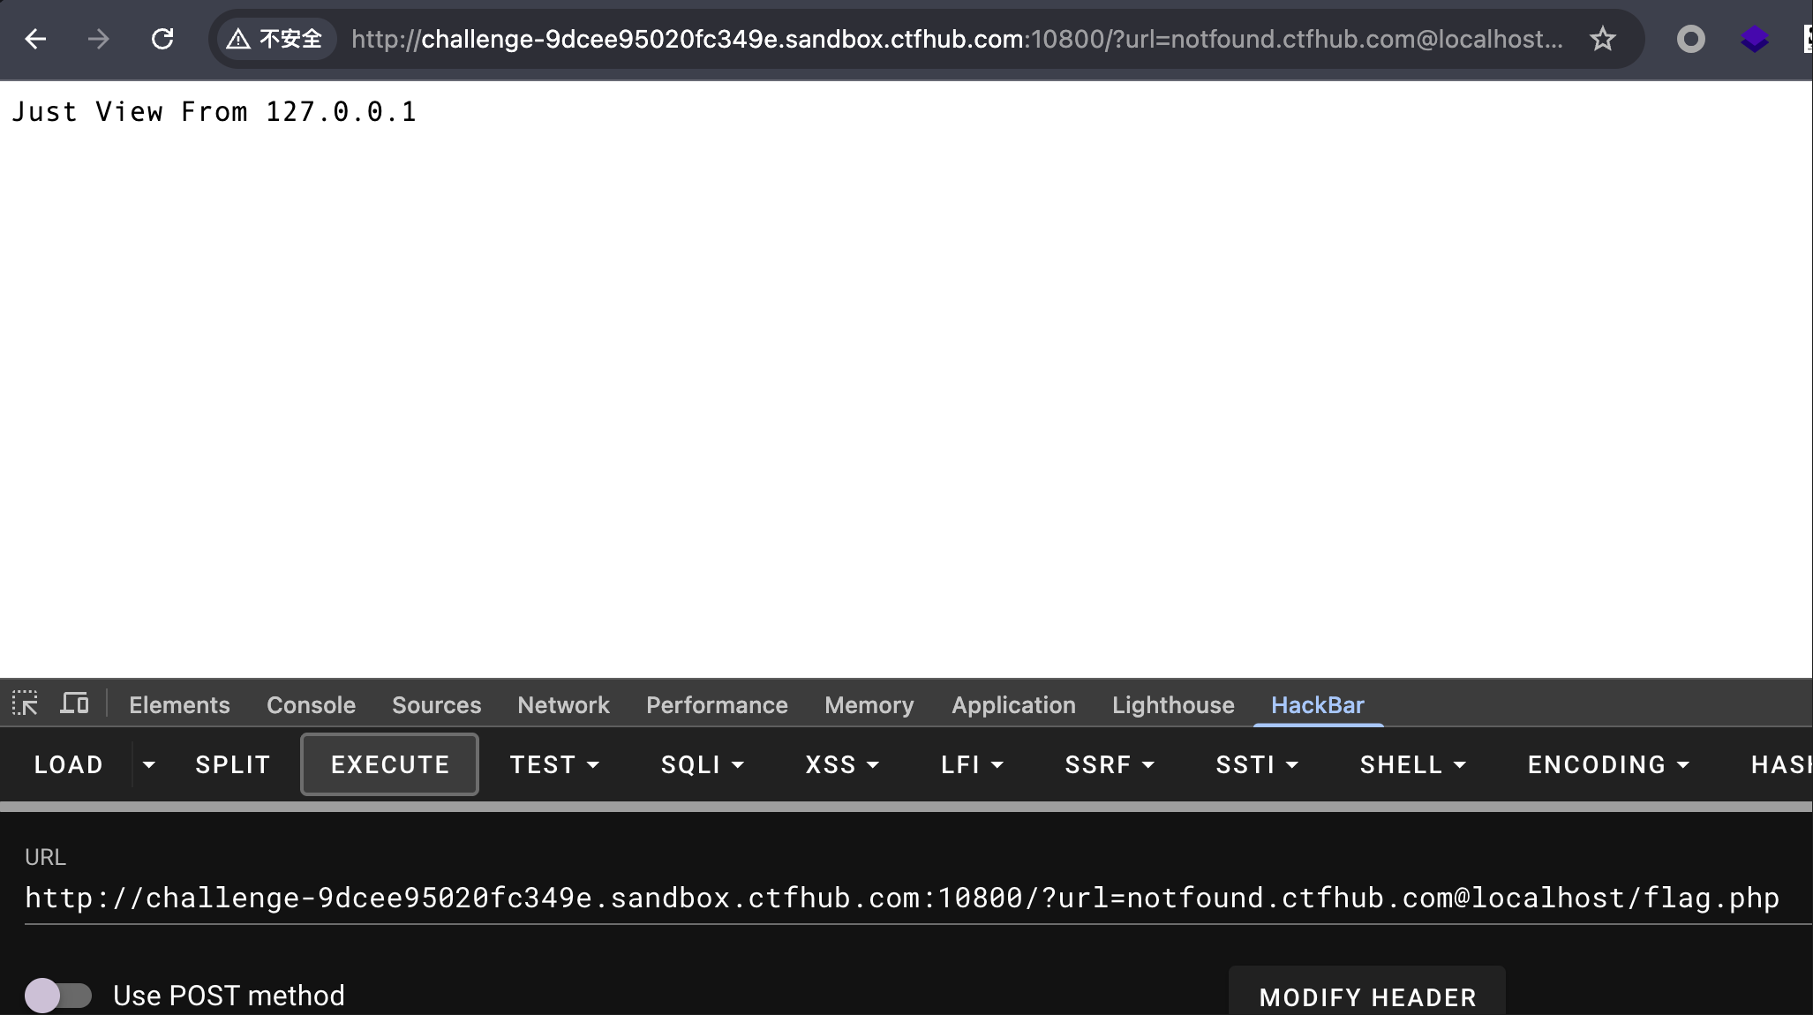Expand the ENCODING dropdown menu

[x=1607, y=764]
